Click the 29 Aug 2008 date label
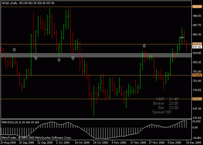The width and height of the screenshot is (203, 145). pyautogui.click(x=8, y=143)
